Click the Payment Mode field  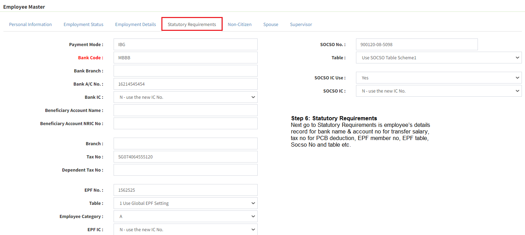(185, 44)
